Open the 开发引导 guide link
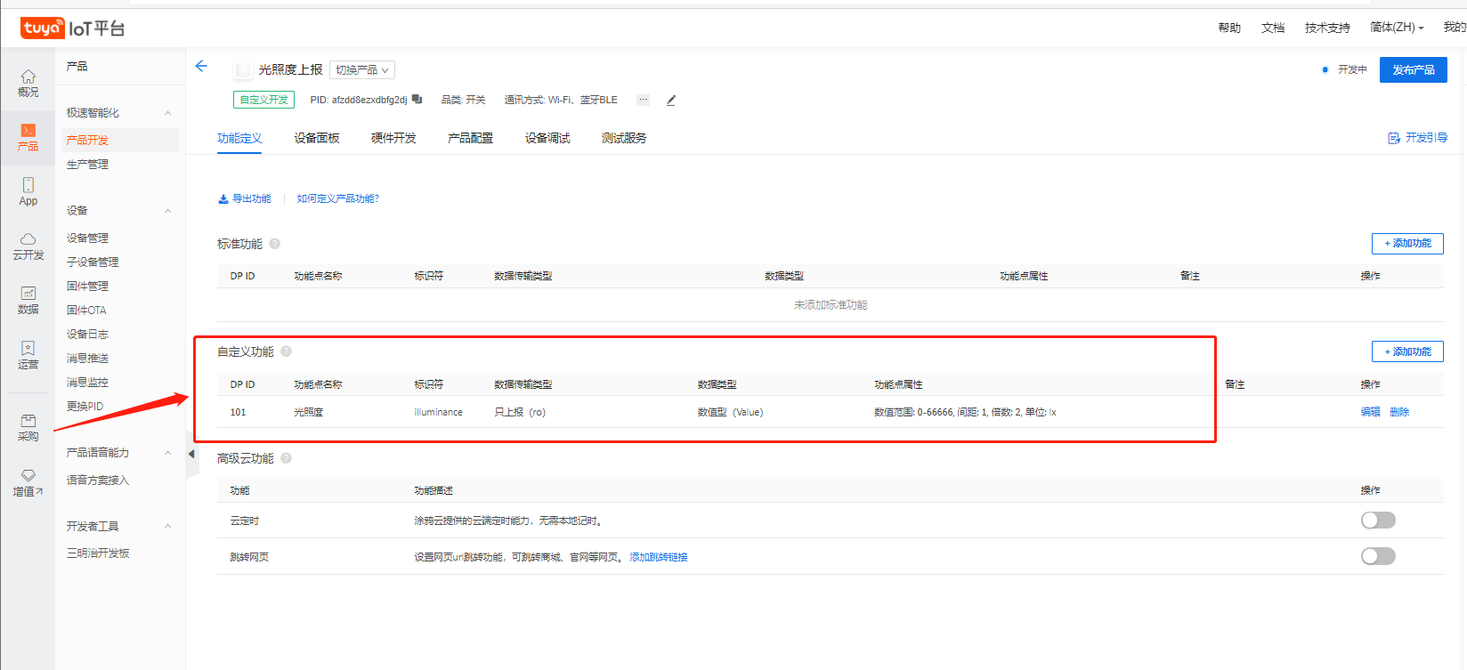The image size is (1467, 670). click(1418, 138)
